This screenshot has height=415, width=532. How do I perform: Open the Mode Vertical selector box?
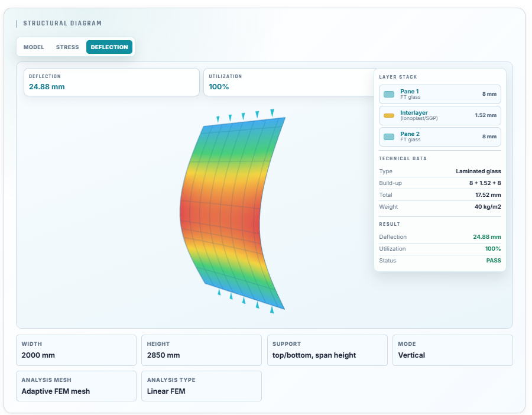453,350
